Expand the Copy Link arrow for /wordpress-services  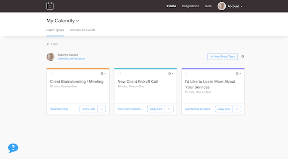[237, 109]
